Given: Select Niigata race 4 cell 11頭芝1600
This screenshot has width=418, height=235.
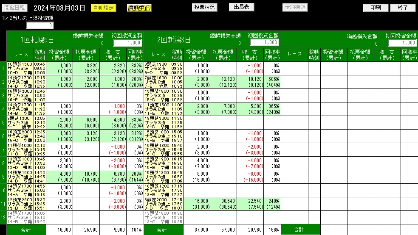Looking at the screenshot, I should pos(157,109).
